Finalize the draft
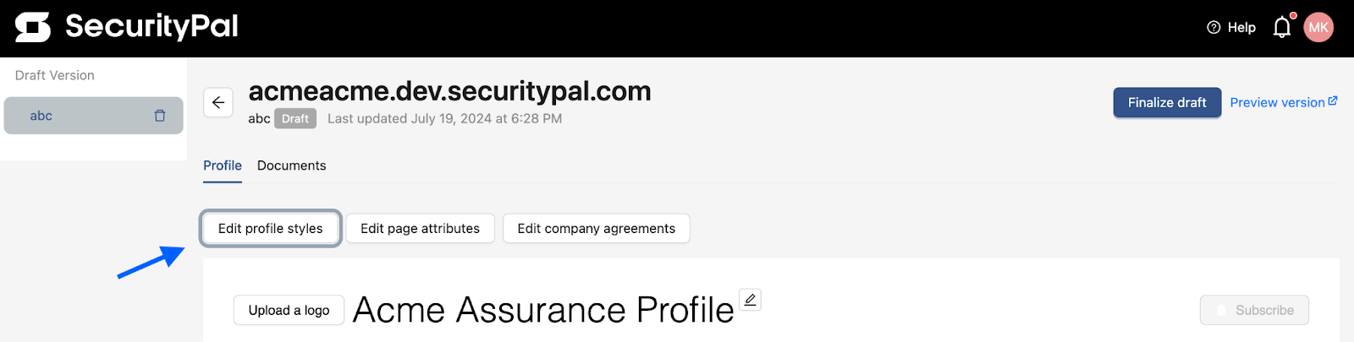Image resolution: width=1354 pixels, height=342 pixels. coord(1167,102)
